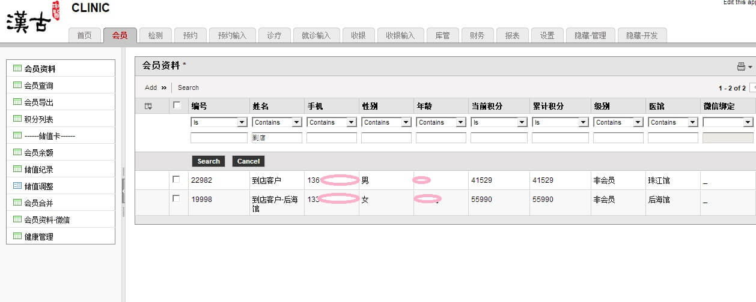Click the 健康管理 sidebar list icon

pyautogui.click(x=17, y=237)
